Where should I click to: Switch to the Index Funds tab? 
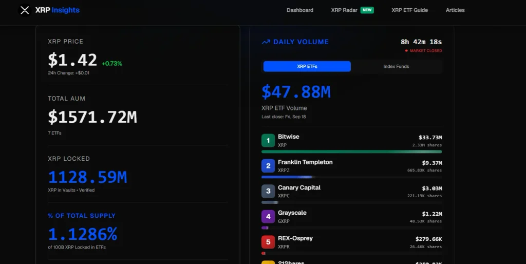click(x=396, y=66)
